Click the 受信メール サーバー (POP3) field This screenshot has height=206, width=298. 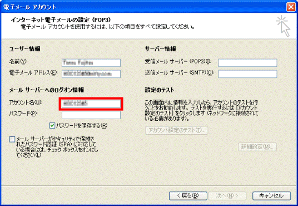[x=247, y=63]
